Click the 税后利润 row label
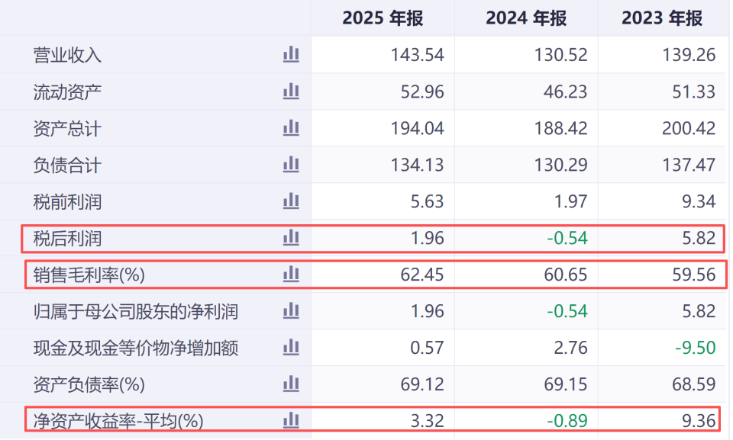 (67, 239)
